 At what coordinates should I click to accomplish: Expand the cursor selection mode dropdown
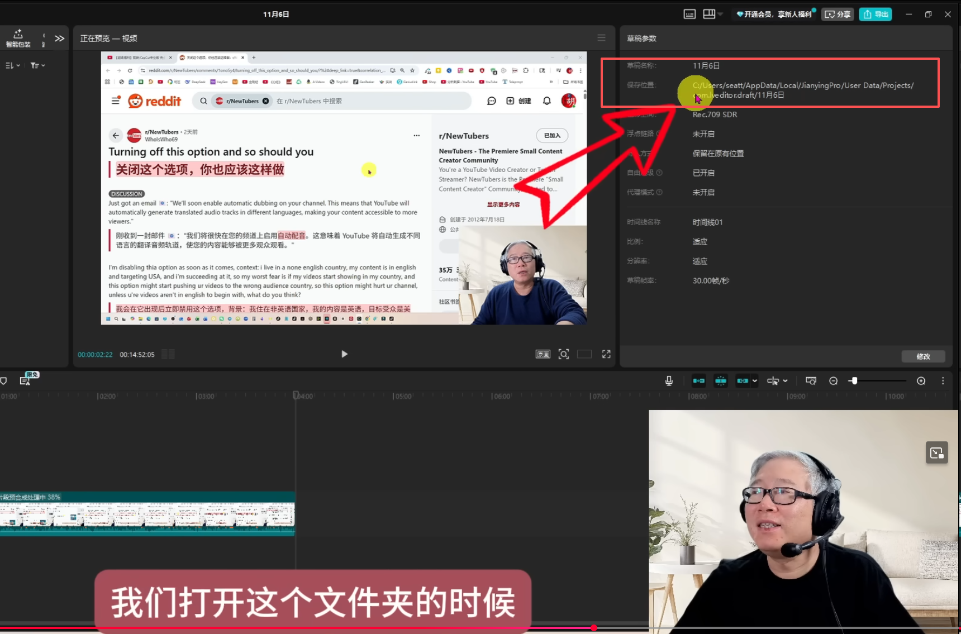[x=783, y=380]
